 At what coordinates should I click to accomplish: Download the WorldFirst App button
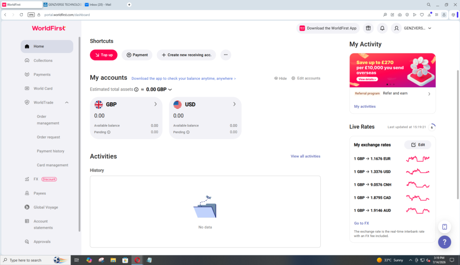327,28
